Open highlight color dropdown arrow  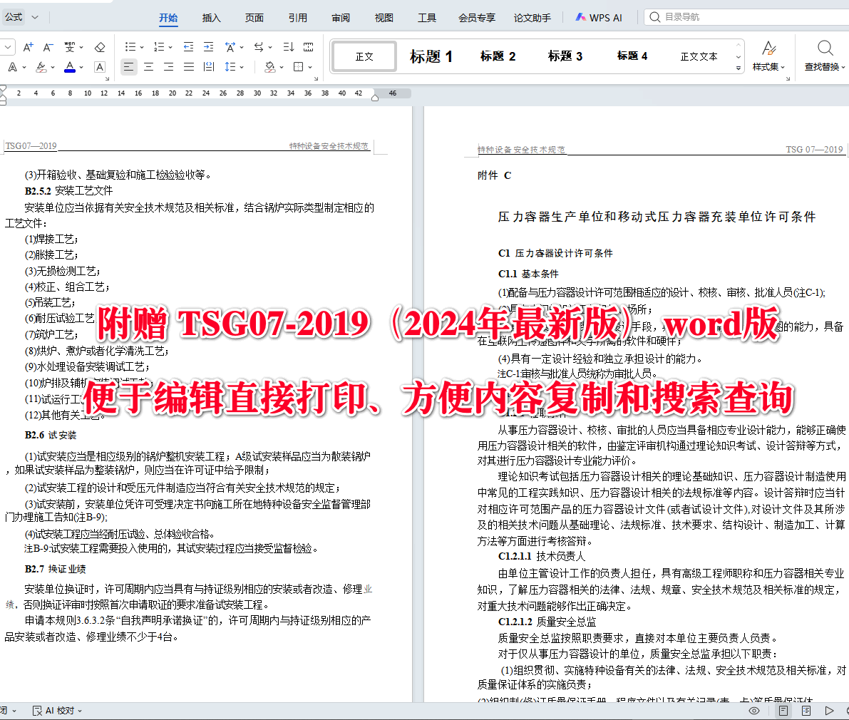click(53, 68)
